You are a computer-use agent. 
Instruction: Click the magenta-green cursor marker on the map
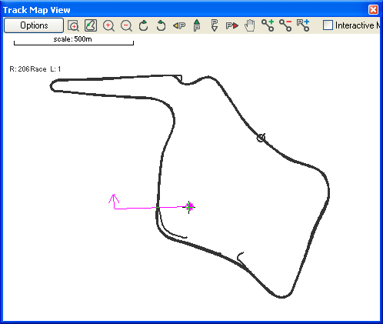click(x=189, y=207)
